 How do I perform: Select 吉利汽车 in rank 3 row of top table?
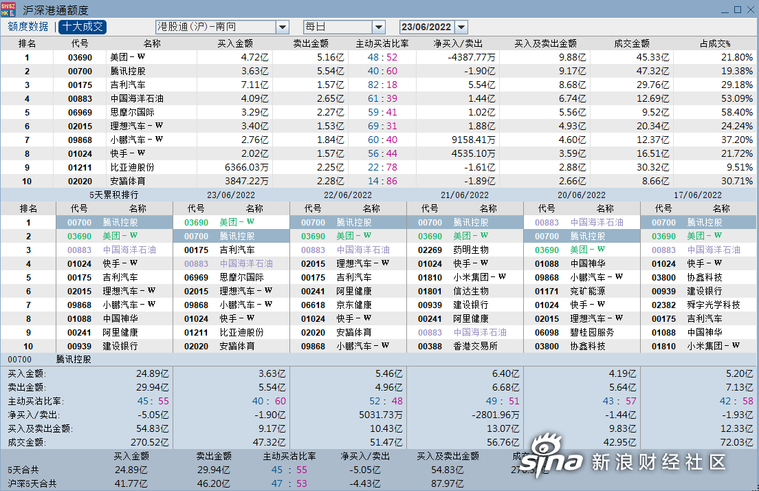point(128,85)
